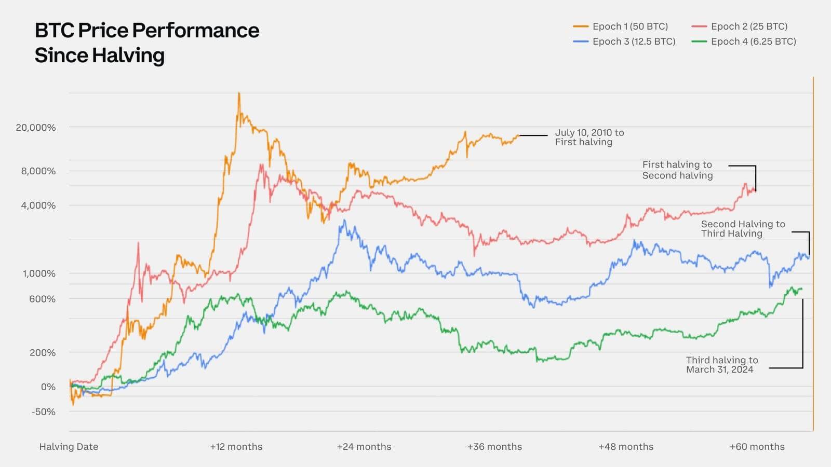Image resolution: width=831 pixels, height=467 pixels.
Task: Click the '-50%' y-axis label
Action: coord(44,412)
